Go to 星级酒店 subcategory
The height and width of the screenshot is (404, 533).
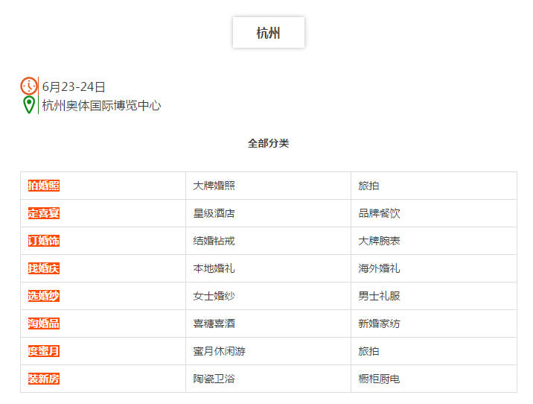(214, 213)
